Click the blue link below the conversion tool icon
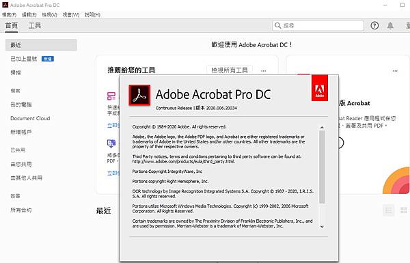 [x=113, y=173]
